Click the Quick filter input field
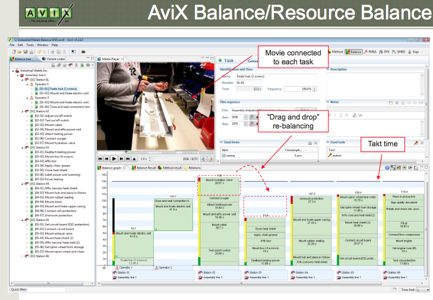Viewport: 433px width, 300px height. click(x=46, y=290)
